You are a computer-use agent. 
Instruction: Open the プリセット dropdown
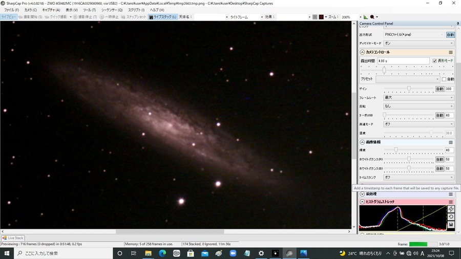pos(408,79)
